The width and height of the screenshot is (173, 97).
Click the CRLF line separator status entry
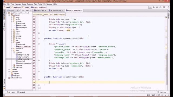[154, 95]
